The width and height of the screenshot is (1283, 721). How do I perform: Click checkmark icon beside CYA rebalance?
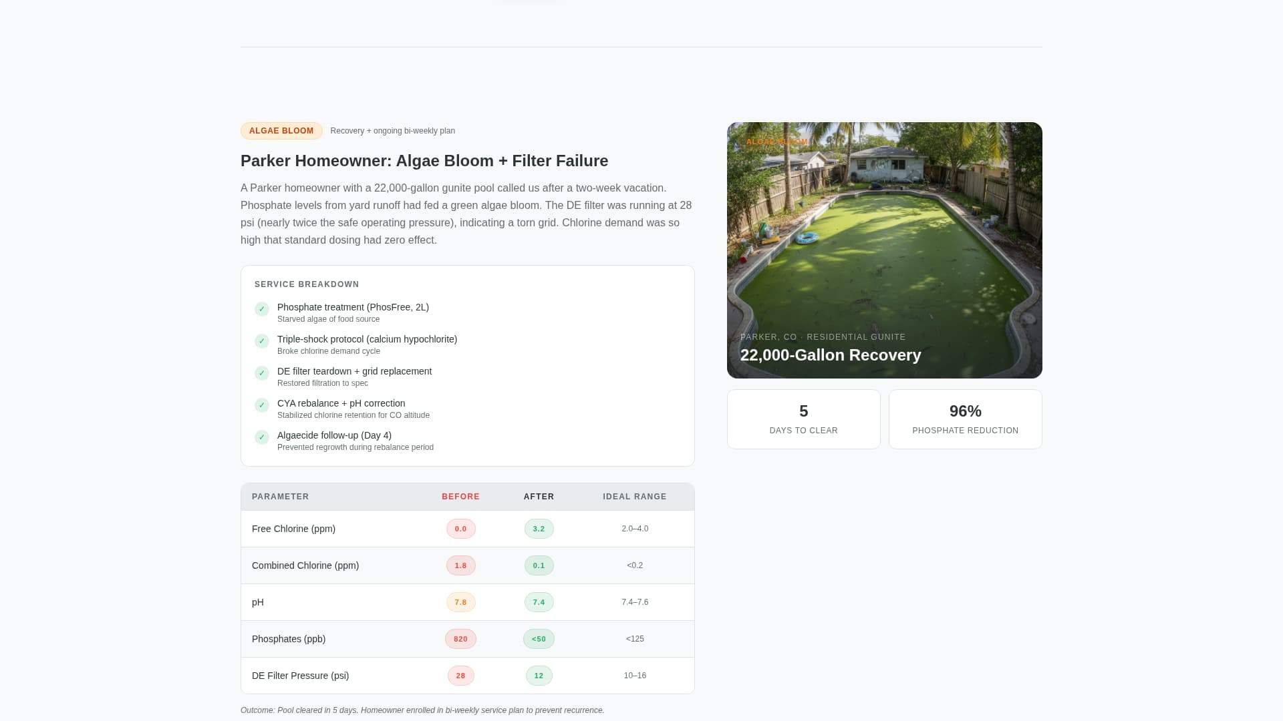click(262, 405)
